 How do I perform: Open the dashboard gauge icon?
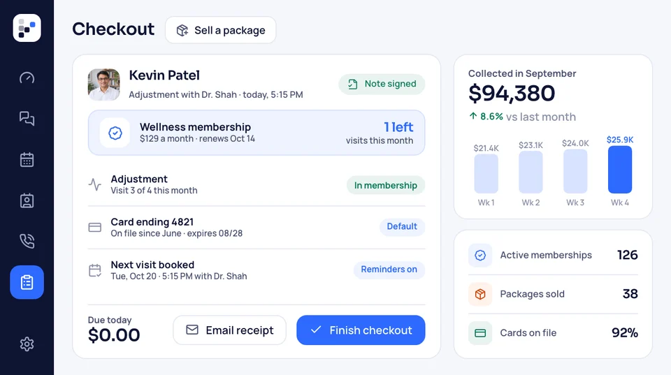click(x=27, y=78)
